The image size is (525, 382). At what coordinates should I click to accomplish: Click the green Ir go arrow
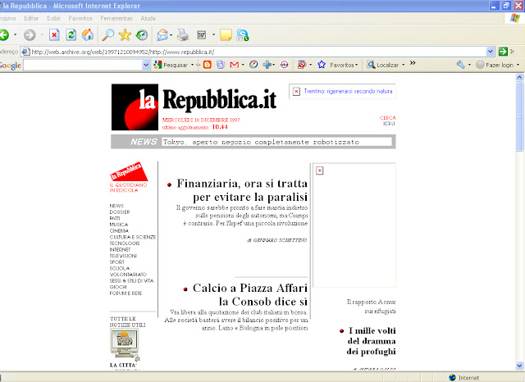coord(503,52)
